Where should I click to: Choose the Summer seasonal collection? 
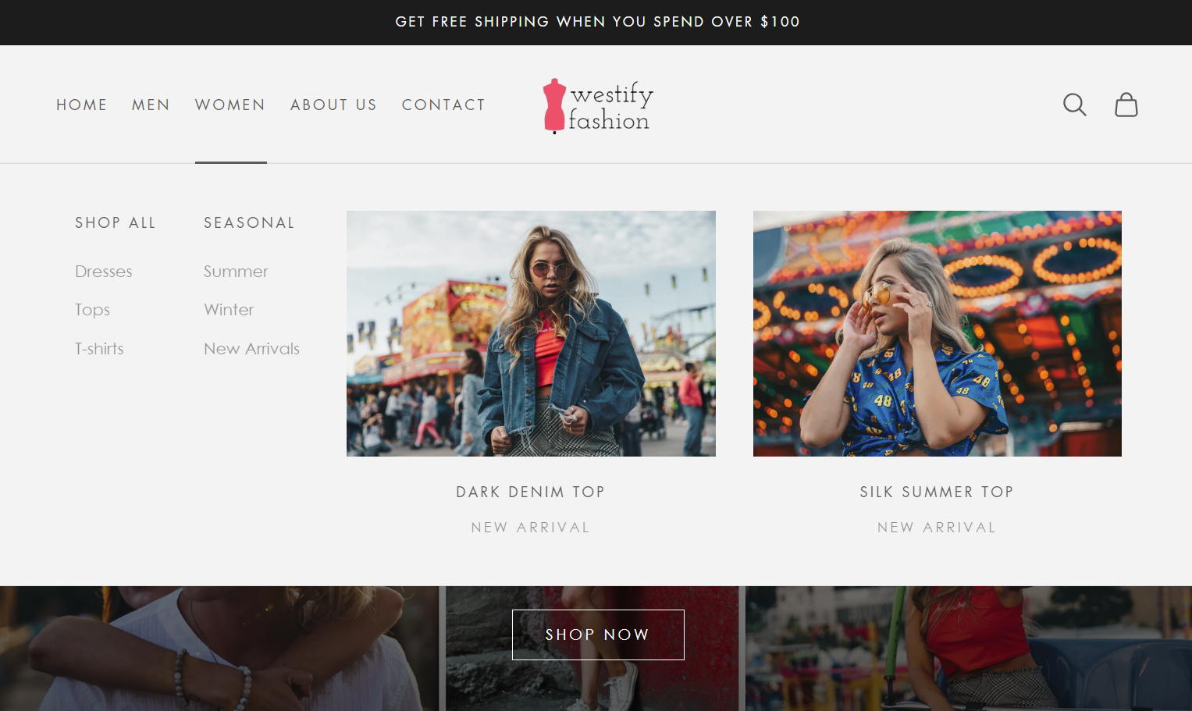[x=236, y=272]
